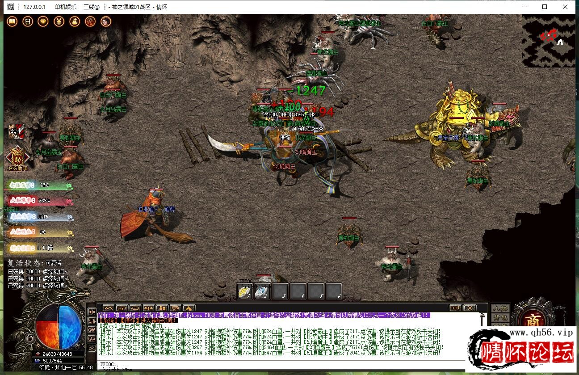Open the book icon in top bar
579x375 pixels.
(12, 21)
